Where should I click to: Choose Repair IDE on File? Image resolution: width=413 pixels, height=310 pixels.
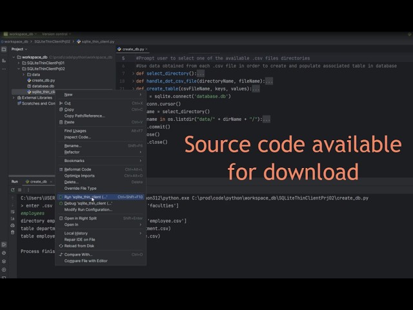click(x=101, y=240)
